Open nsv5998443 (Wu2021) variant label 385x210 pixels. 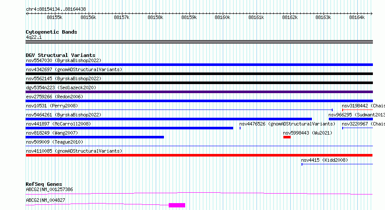(308, 133)
